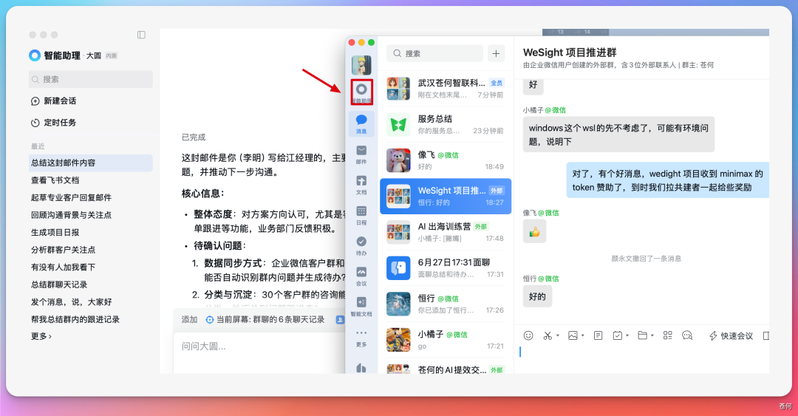The height and width of the screenshot is (416, 798).
Task: Open 文档 in WeCom sidebar
Action: click(x=361, y=185)
